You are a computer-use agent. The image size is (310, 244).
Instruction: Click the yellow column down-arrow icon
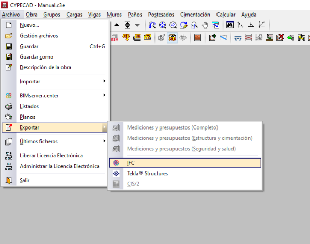click(126, 37)
